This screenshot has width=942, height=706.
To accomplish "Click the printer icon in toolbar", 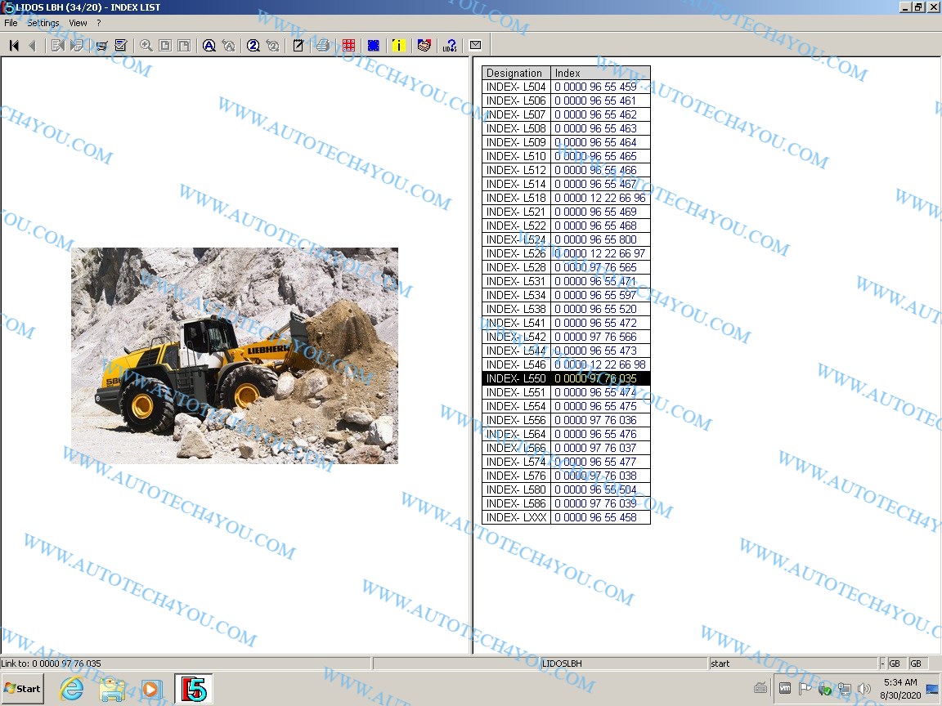I will tap(322, 46).
